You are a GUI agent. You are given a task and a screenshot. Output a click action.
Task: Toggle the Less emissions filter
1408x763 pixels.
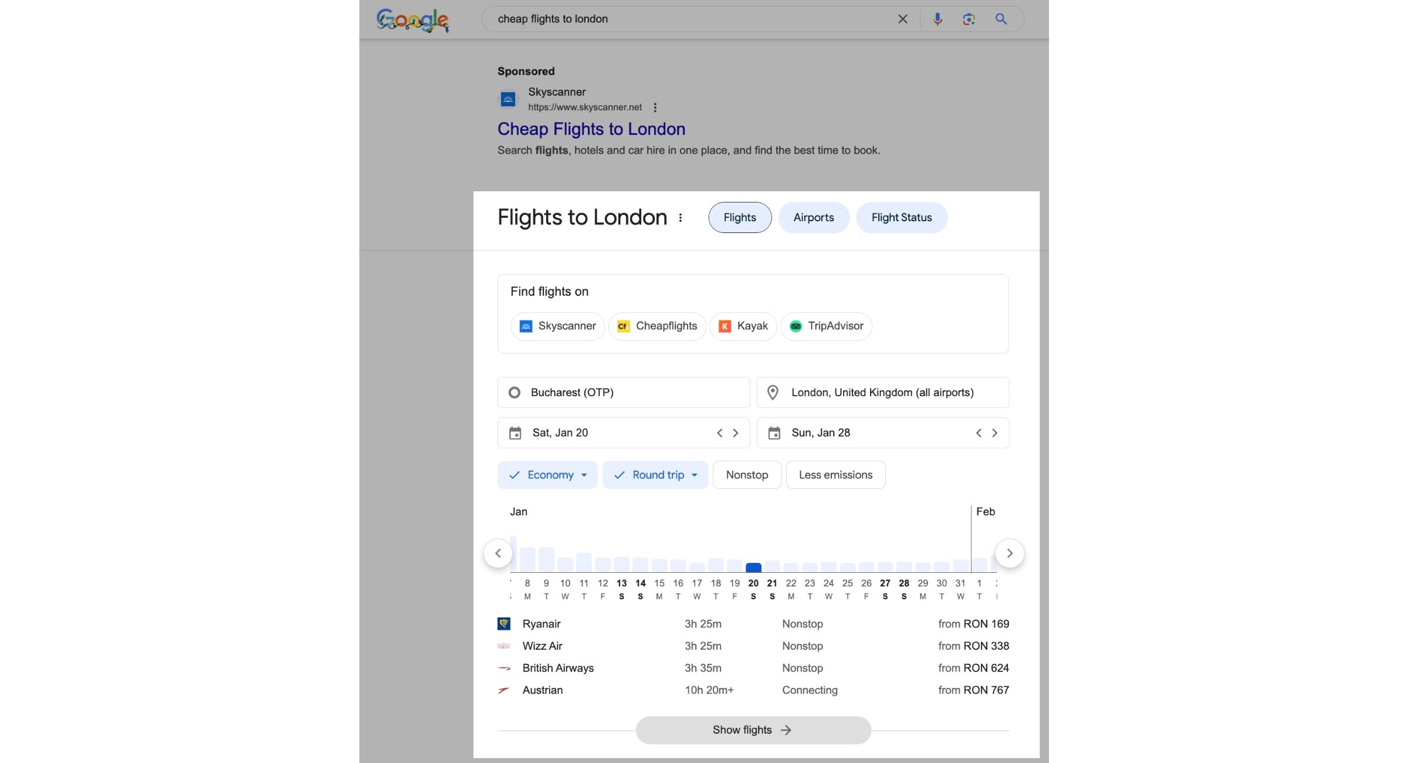[835, 475]
